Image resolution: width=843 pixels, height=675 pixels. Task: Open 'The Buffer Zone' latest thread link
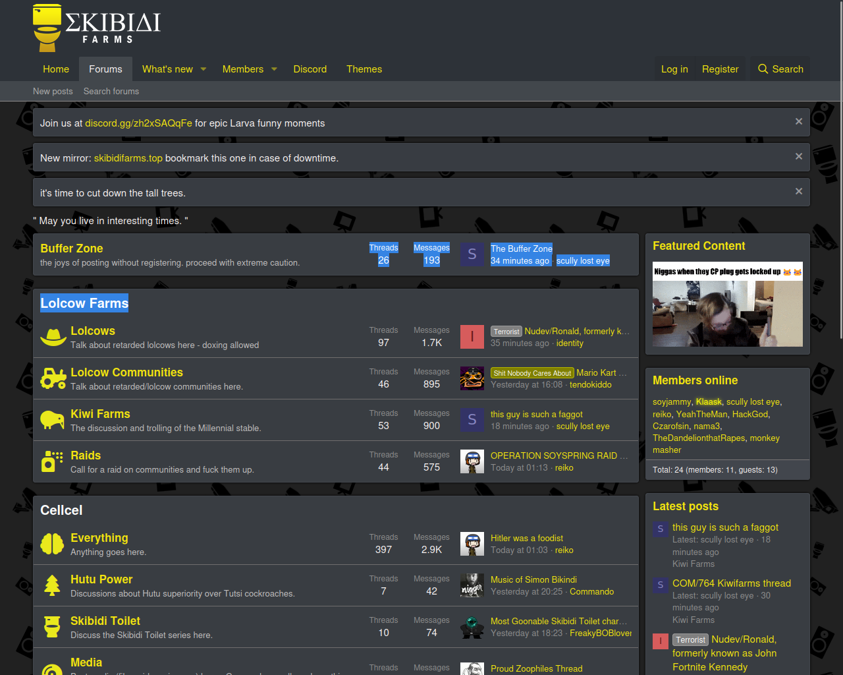(522, 249)
